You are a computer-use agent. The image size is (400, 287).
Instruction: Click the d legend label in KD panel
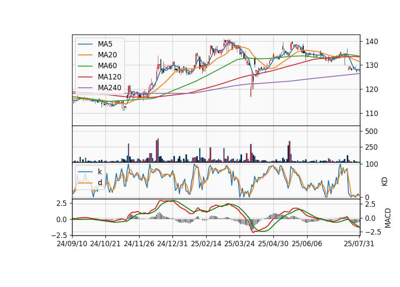[x=100, y=182]
